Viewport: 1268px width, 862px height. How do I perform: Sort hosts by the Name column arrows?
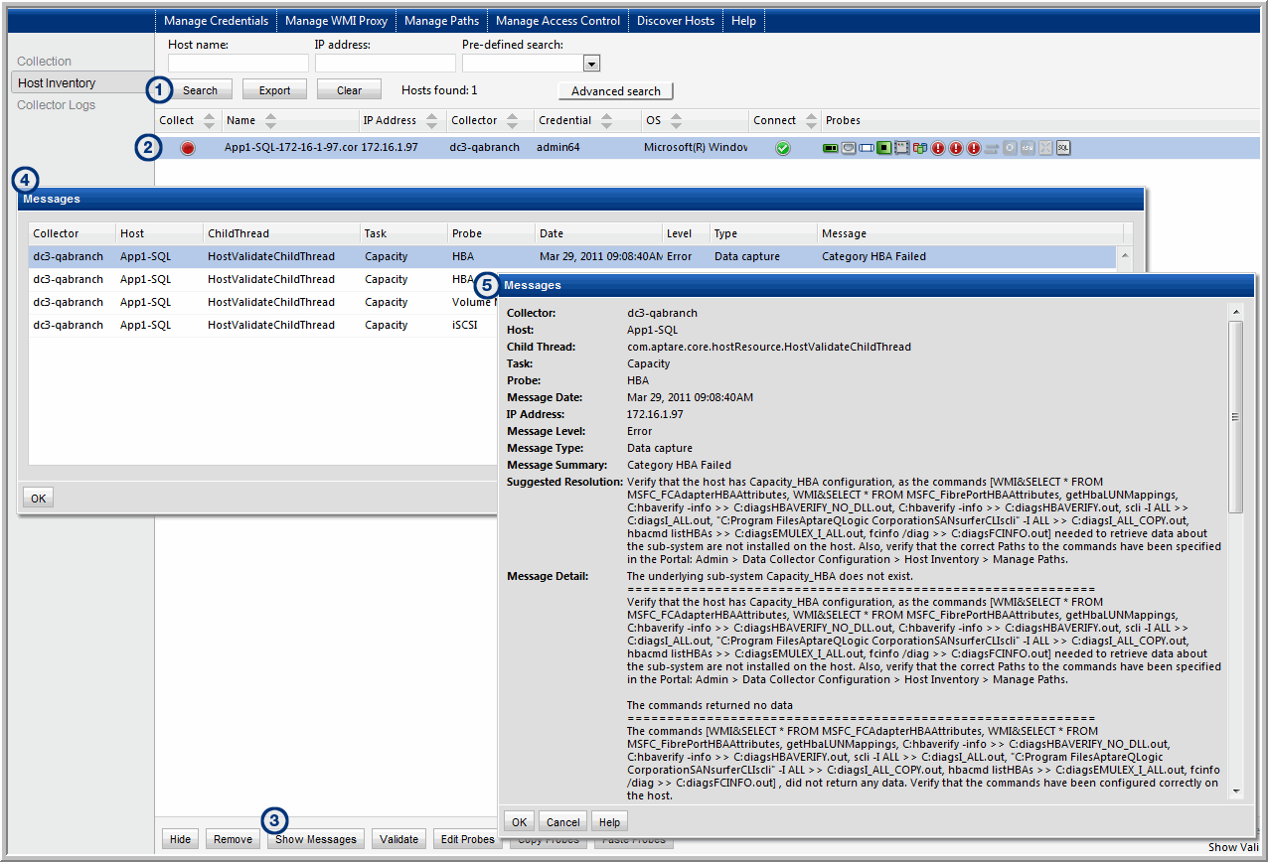tap(270, 120)
